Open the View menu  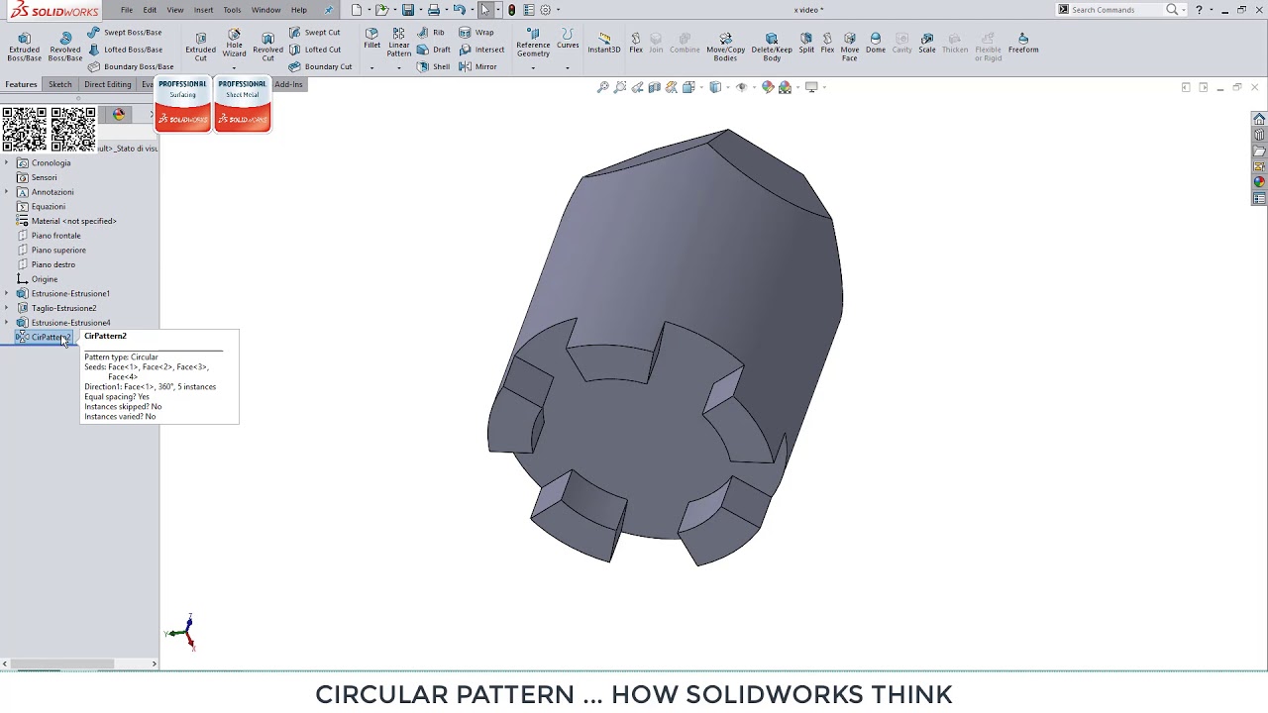[175, 10]
